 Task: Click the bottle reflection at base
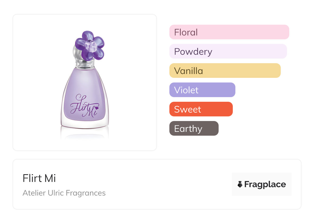click(85, 132)
